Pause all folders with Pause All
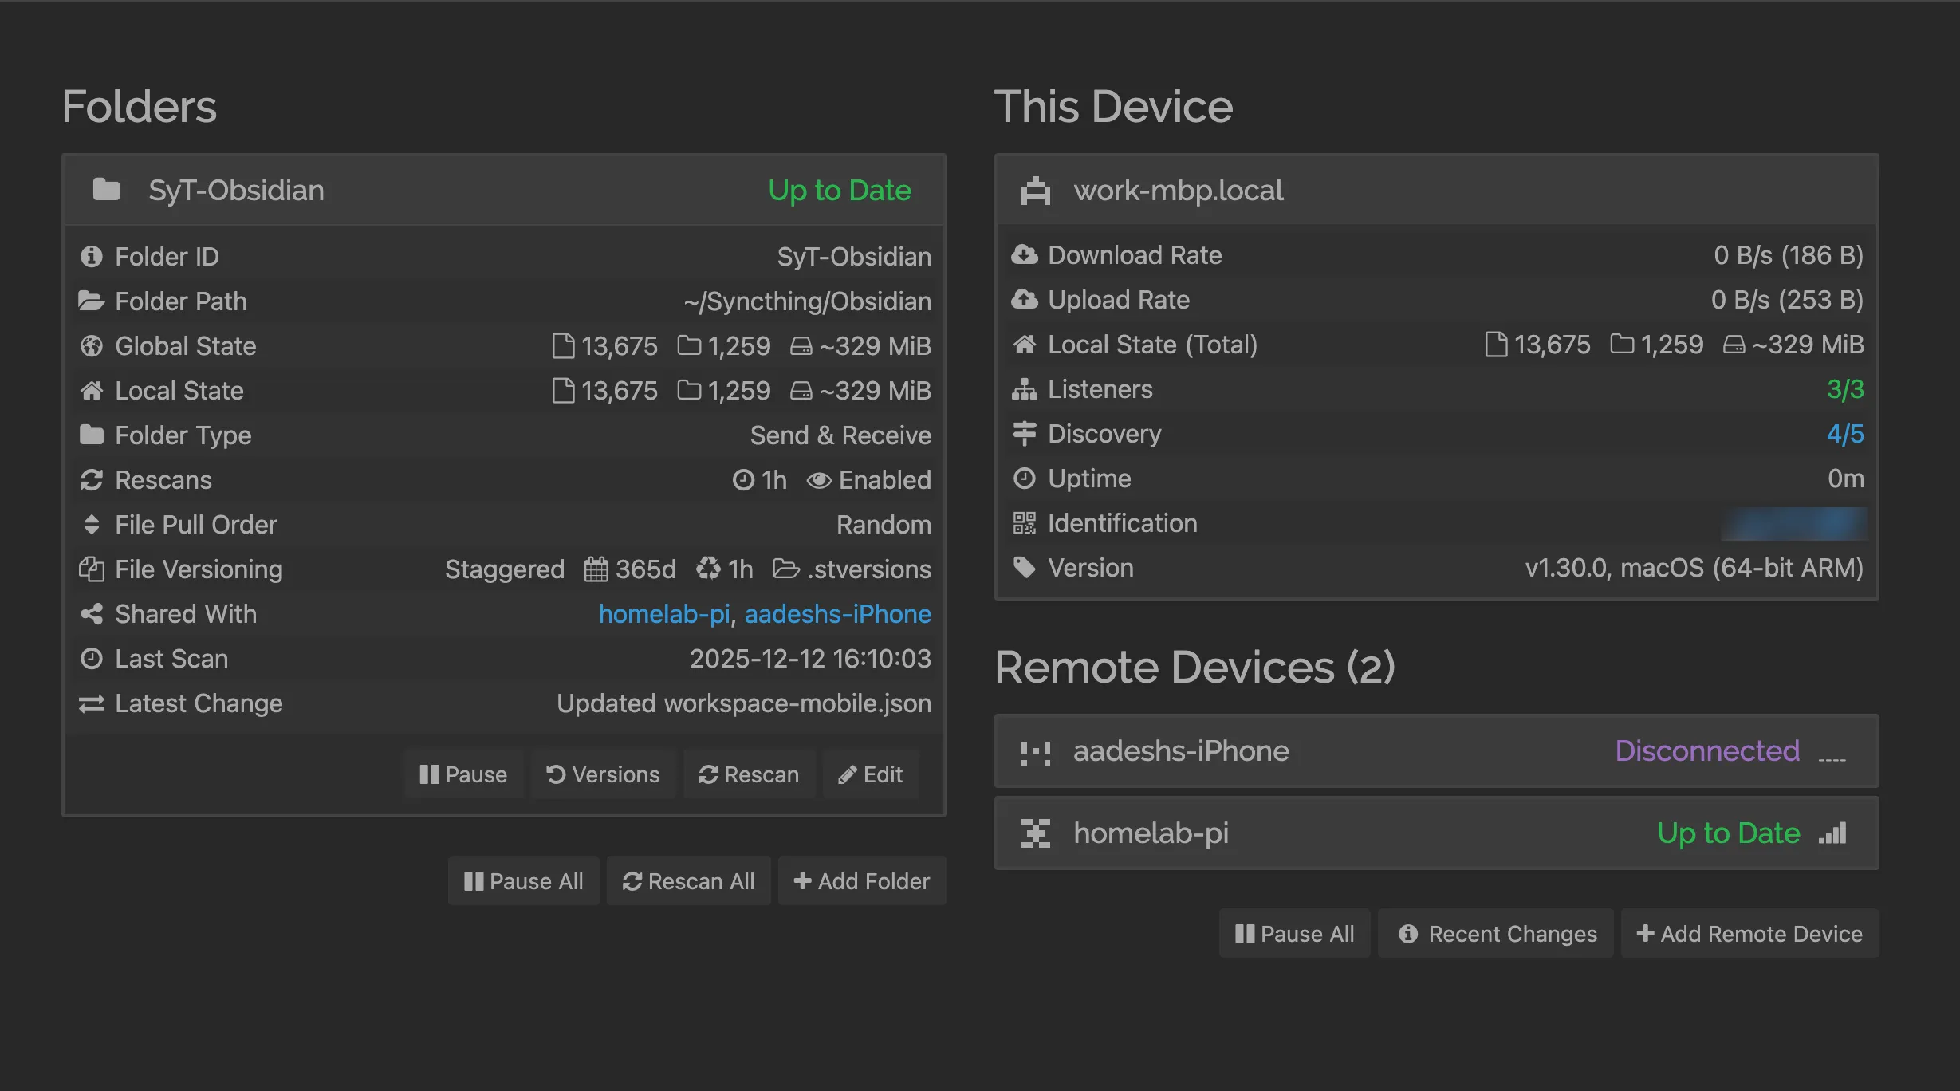The image size is (1960, 1091). click(523, 880)
